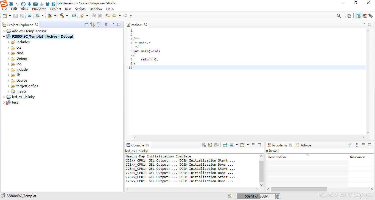The width and height of the screenshot is (375, 200).
Task: Open a terminal with the monitor icon
Action: tap(29, 16)
